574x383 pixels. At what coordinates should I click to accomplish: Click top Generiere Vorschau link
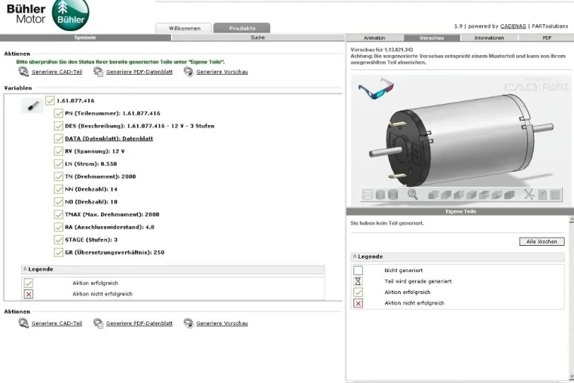[x=221, y=72]
